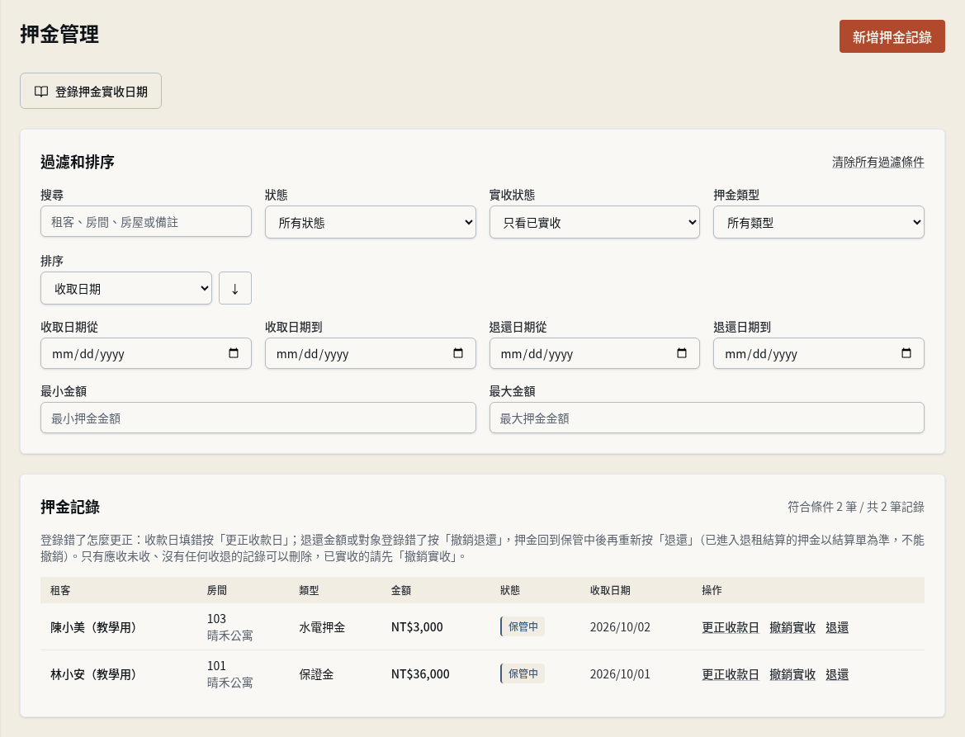
Task: Open 登錄押金實收日期 guide button
Action: point(91,91)
